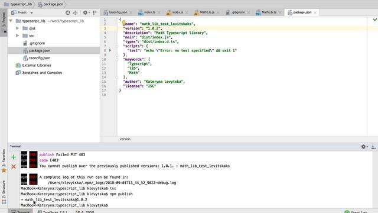Toggle the Terminal tool window button in the bottom bar
Screen dimensions: 378x213
tap(21, 212)
